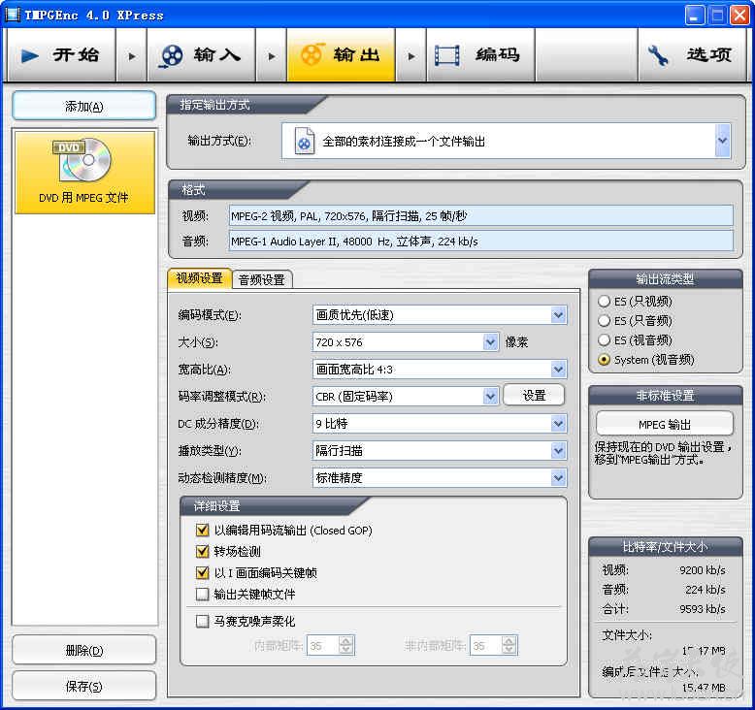The image size is (755, 710).
Task: Click the 视频 format field MPEG-2 视频
Action: 480,215
